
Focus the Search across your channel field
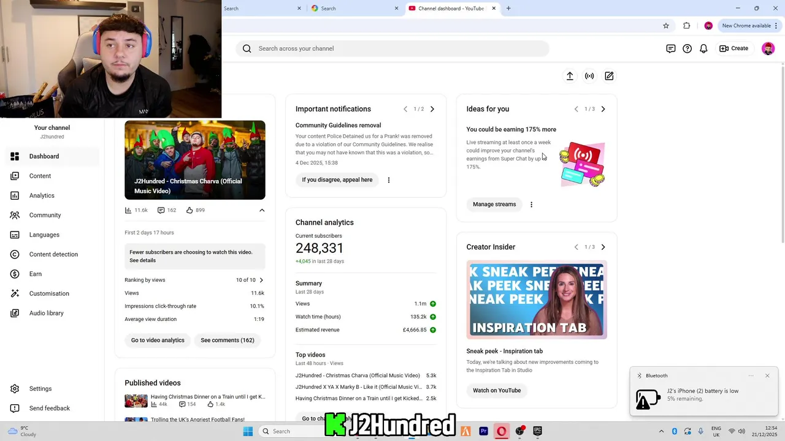click(392, 48)
